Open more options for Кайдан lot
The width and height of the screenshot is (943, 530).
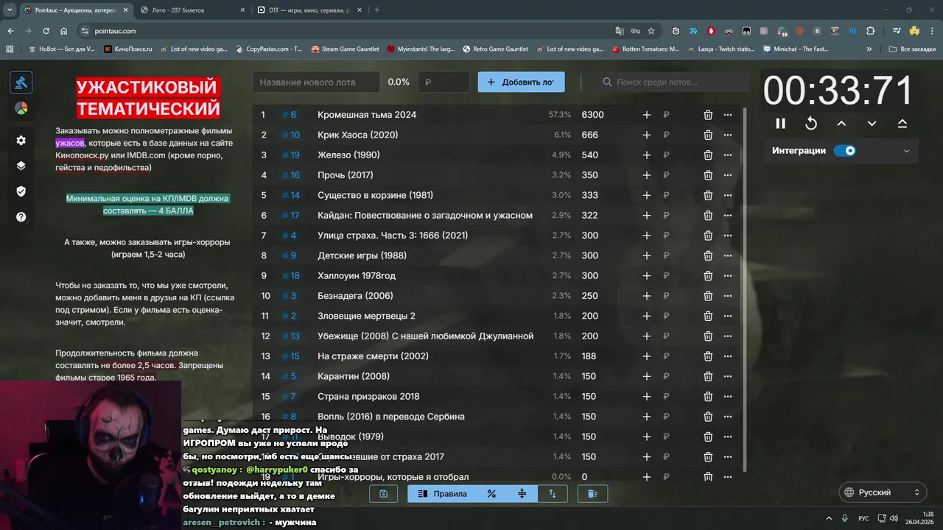[x=728, y=216]
